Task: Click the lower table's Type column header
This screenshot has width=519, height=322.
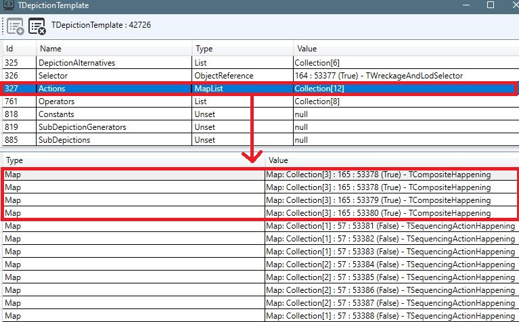Action: point(134,160)
